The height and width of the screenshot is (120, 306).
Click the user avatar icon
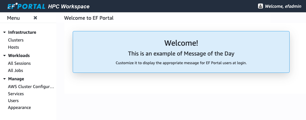[x=260, y=6]
